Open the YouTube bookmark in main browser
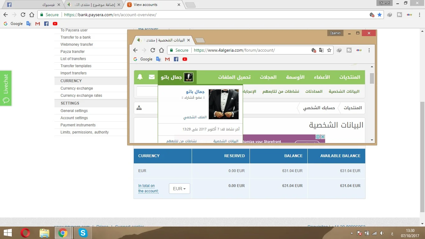The height and width of the screenshot is (239, 425). tap(55, 24)
